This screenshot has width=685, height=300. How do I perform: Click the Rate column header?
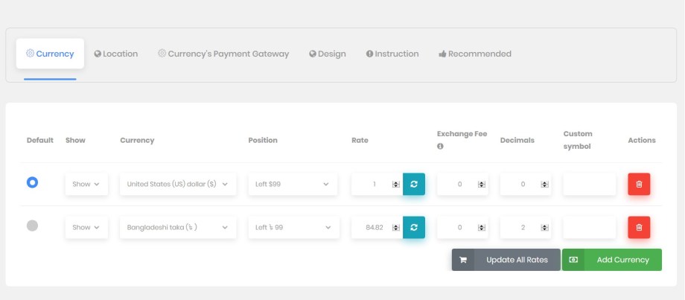click(360, 140)
